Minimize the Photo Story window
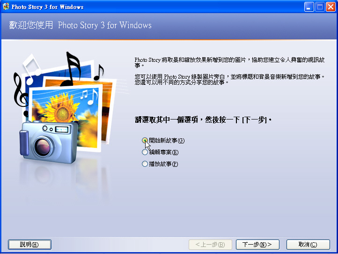 pos(309,7)
